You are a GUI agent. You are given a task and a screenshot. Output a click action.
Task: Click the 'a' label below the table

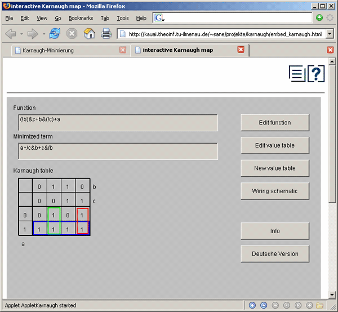click(x=23, y=244)
